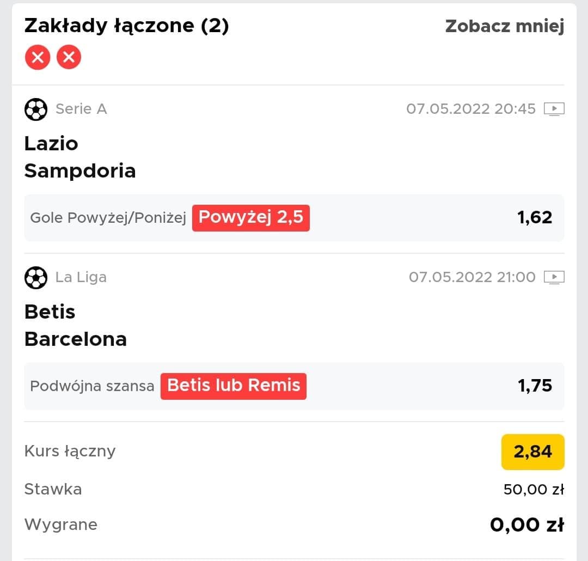Click the first red X result icon
The height and width of the screenshot is (561, 588).
point(38,57)
